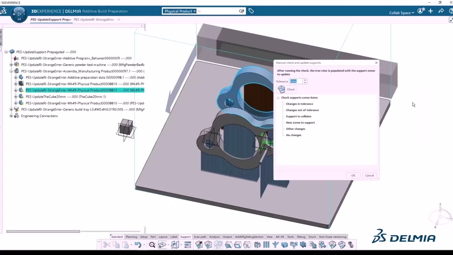Click the top search text field

point(218,11)
